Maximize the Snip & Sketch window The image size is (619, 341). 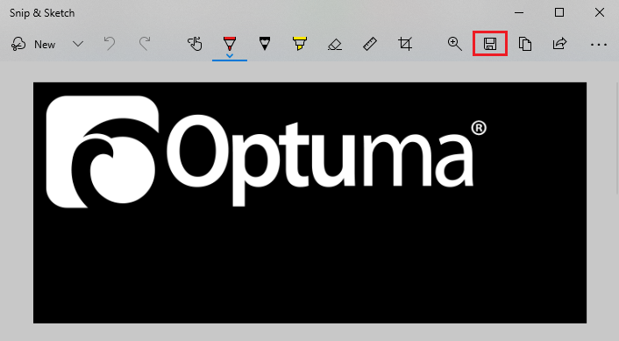coord(559,12)
